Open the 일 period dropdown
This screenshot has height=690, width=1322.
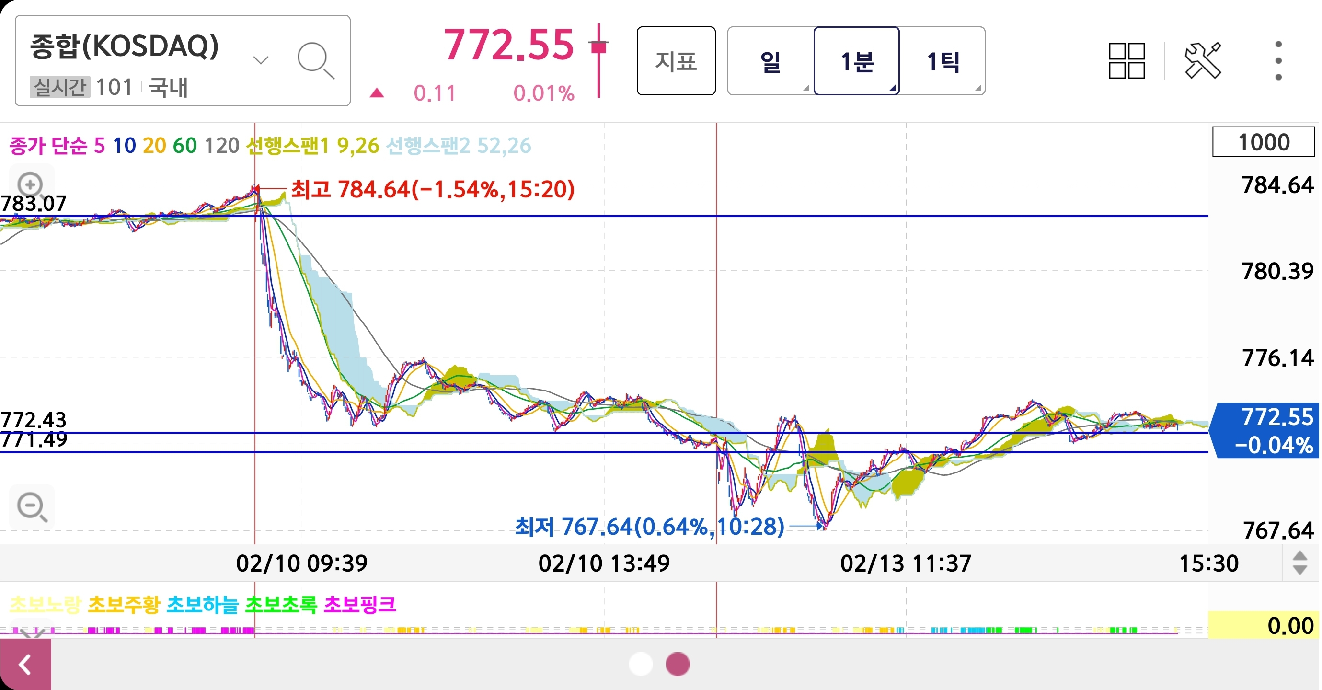click(x=770, y=61)
